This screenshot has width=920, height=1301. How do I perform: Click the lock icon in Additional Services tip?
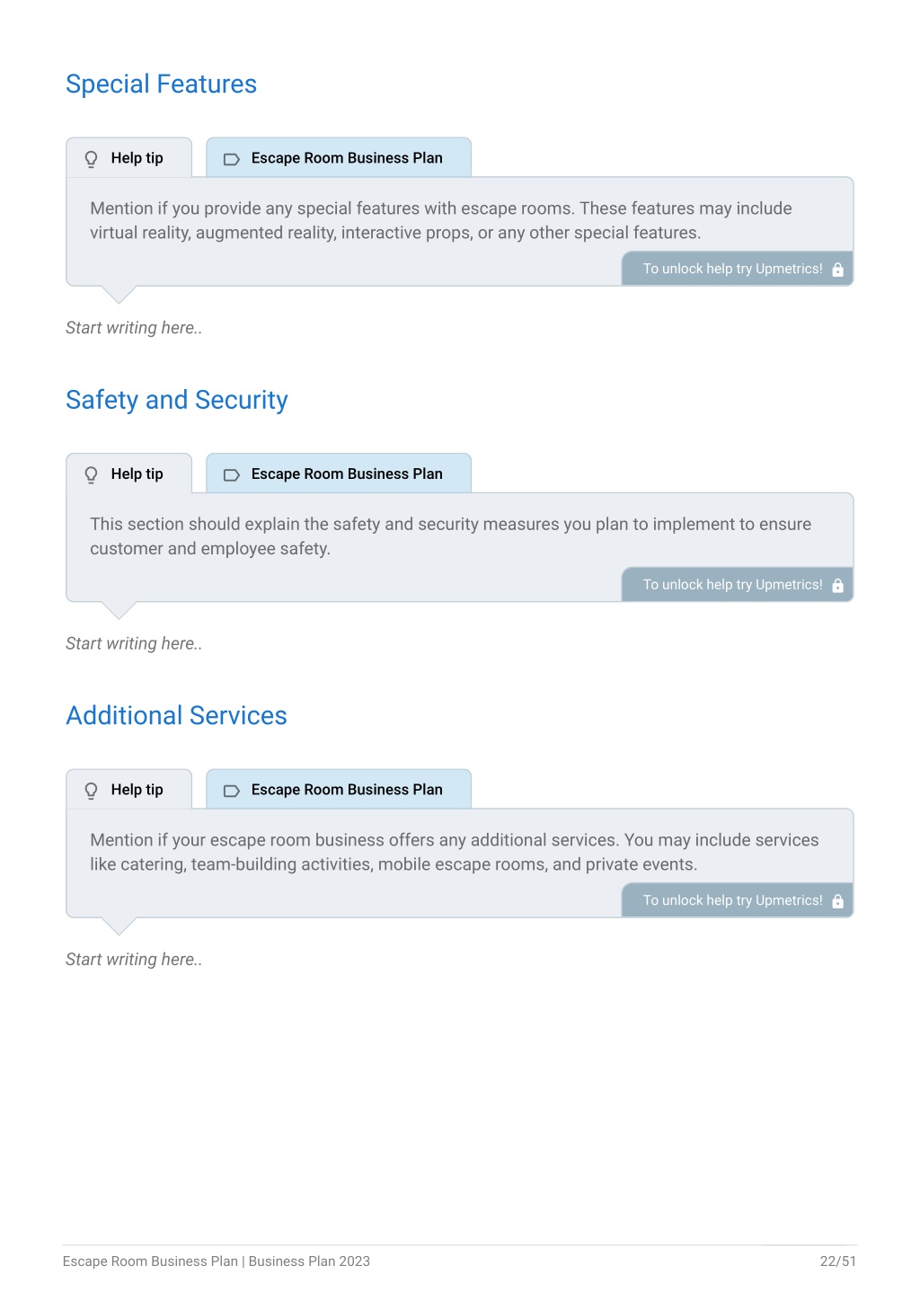[x=837, y=901]
